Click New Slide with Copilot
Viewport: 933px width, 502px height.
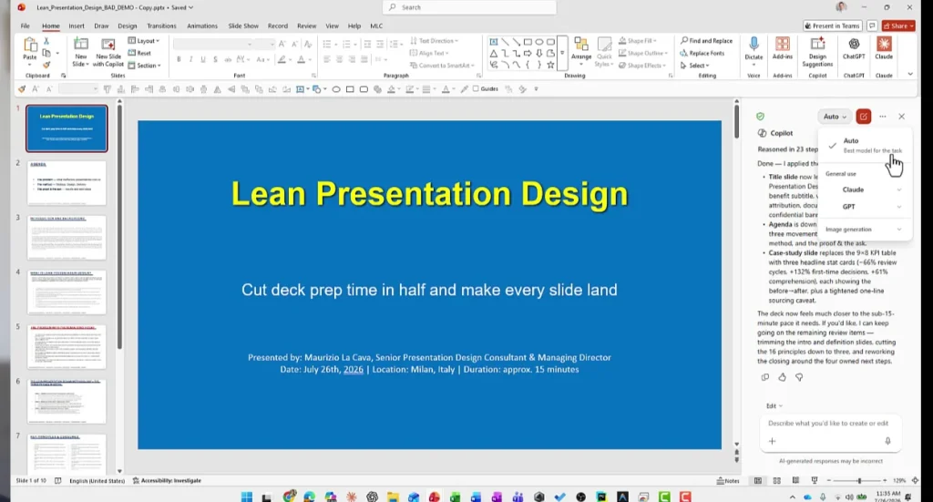108,52
